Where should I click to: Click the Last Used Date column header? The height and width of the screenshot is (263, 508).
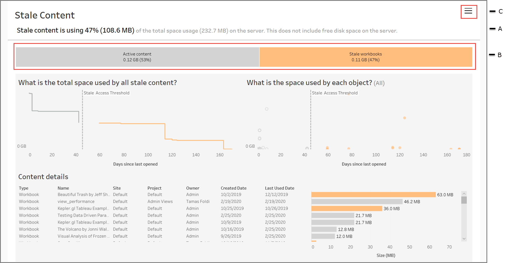(x=280, y=188)
